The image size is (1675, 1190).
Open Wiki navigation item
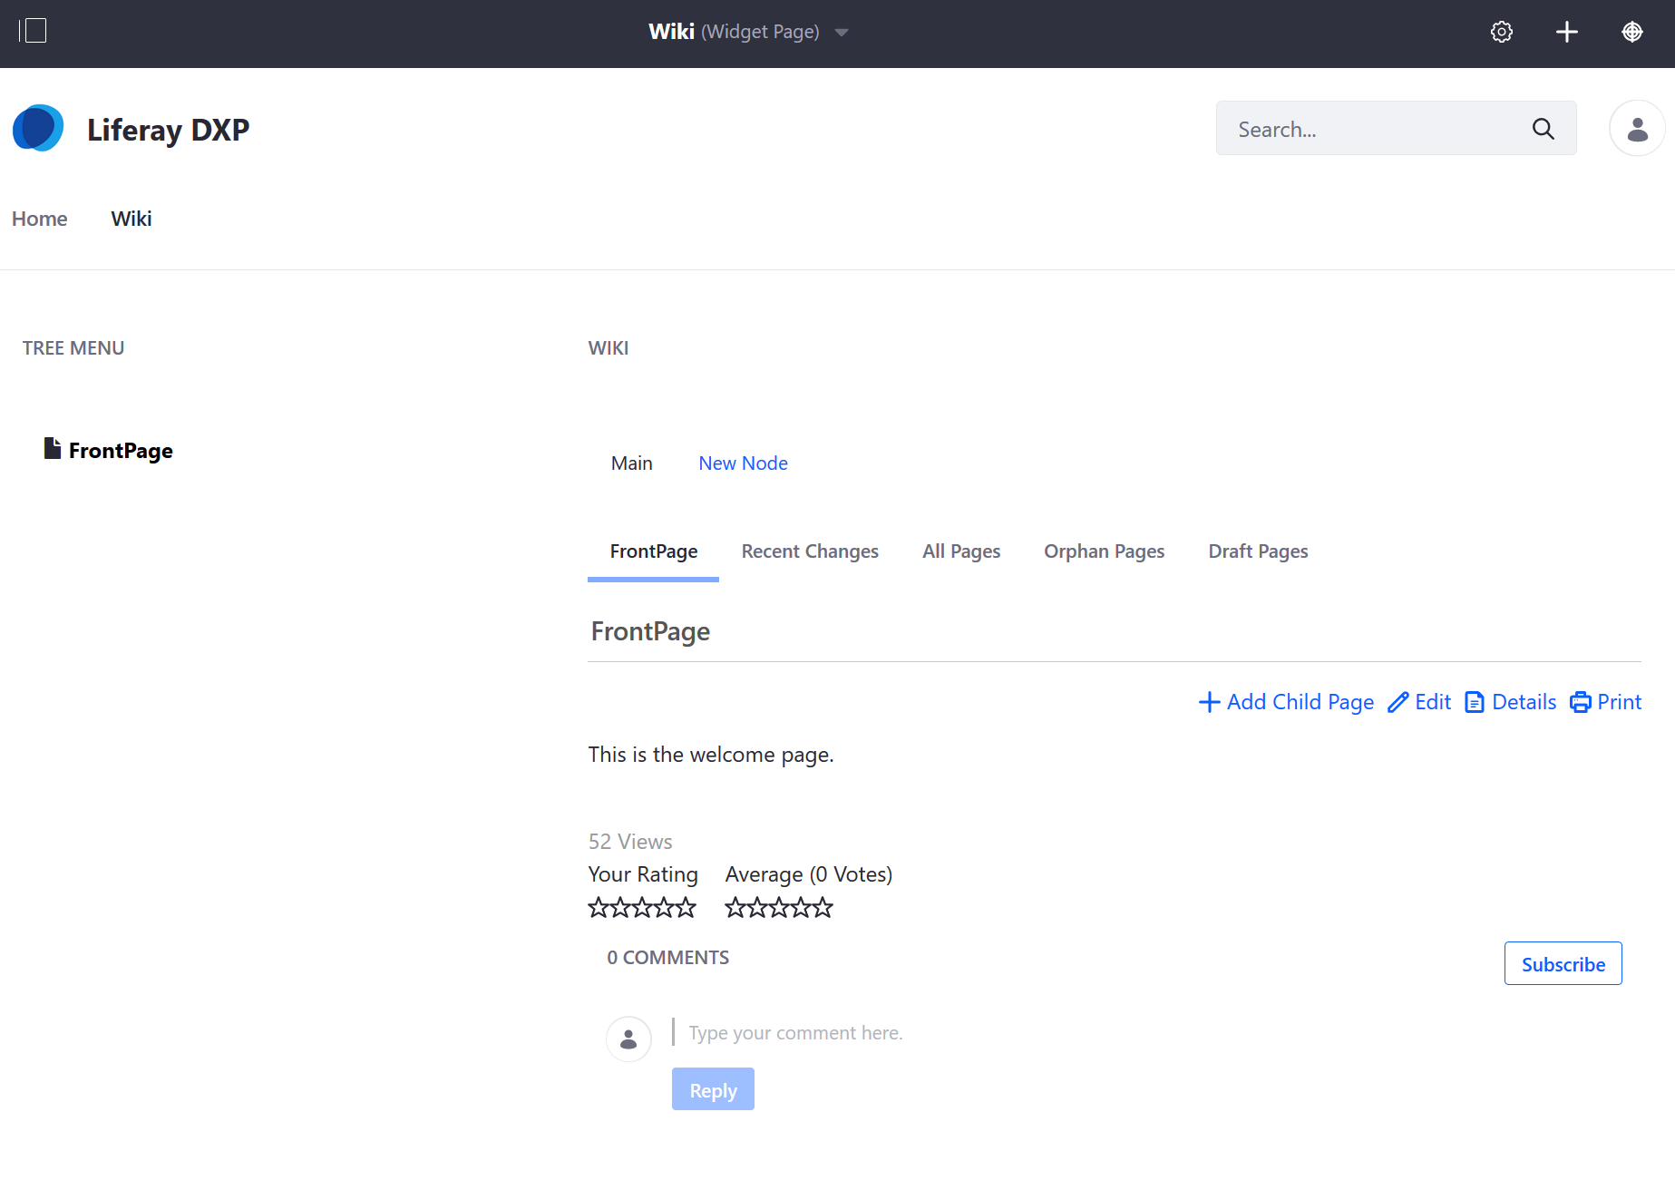pyautogui.click(x=131, y=219)
